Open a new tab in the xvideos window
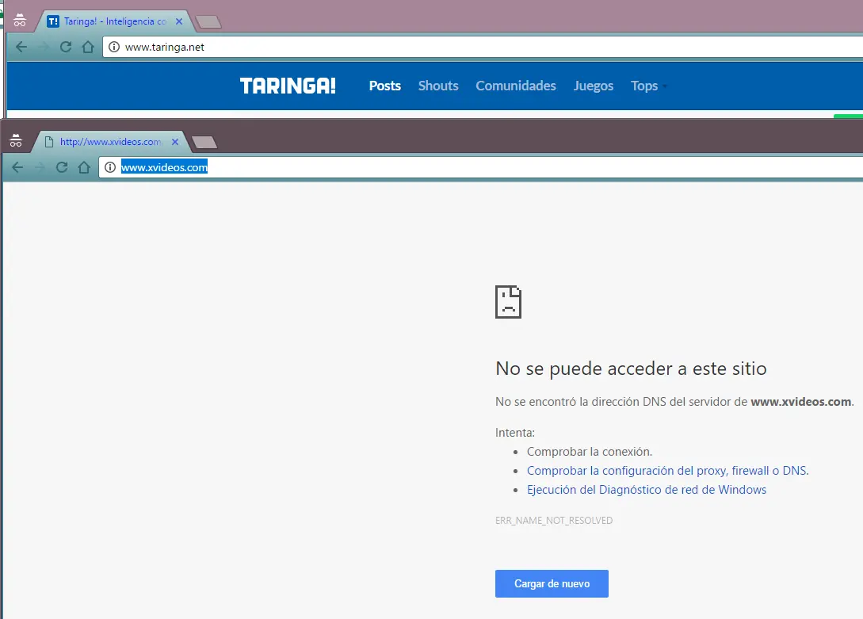Viewport: 863px width, 619px height. pos(204,143)
